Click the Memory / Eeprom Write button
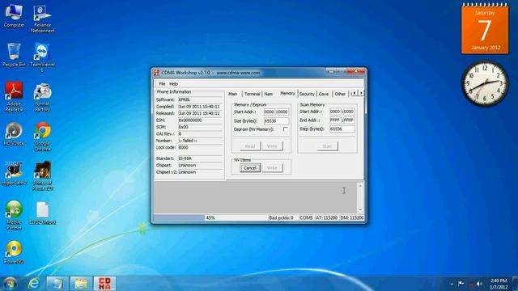The width and height of the screenshot is (518, 291). tap(272, 146)
